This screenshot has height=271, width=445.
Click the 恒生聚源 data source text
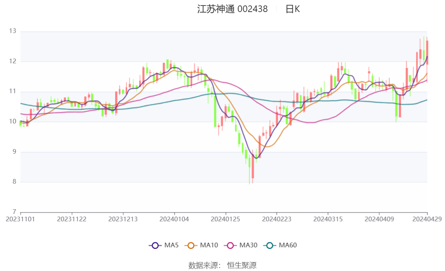[241, 266]
